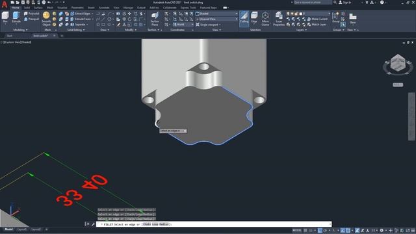416x234 pixels.
Task: Click Make Current layer button
Action: 317,19
